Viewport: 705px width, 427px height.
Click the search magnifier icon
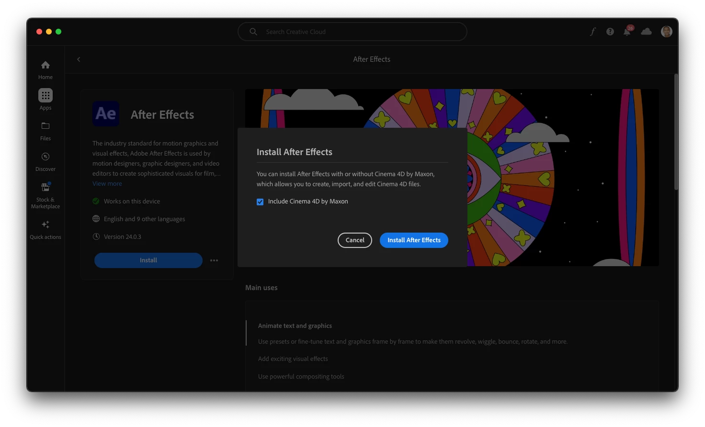pyautogui.click(x=253, y=32)
